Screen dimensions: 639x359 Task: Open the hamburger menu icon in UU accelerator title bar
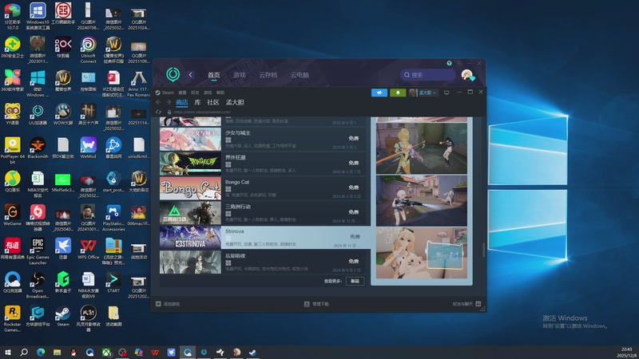pyautogui.click(x=459, y=63)
